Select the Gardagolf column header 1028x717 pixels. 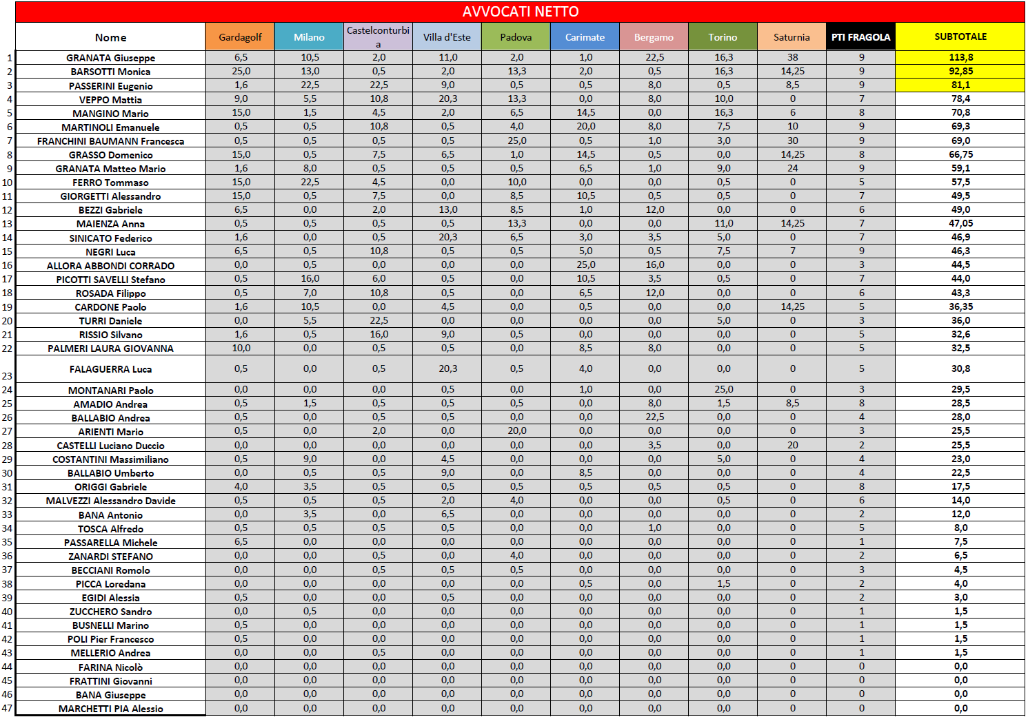[240, 37]
